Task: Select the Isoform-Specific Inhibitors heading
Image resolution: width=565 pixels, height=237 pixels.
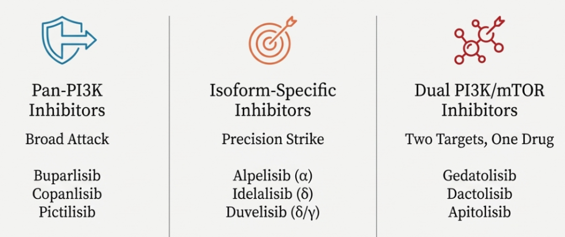Action: [x=273, y=100]
